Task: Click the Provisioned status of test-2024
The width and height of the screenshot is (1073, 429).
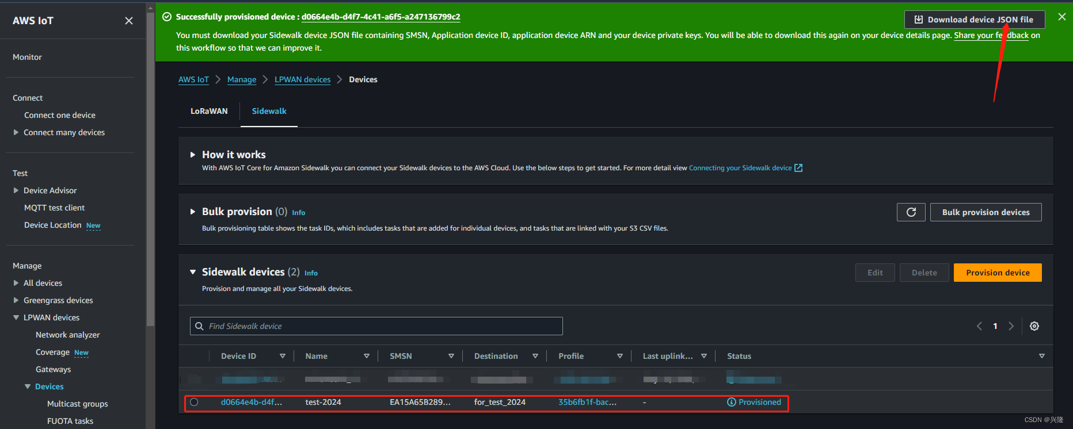Action: coord(754,402)
